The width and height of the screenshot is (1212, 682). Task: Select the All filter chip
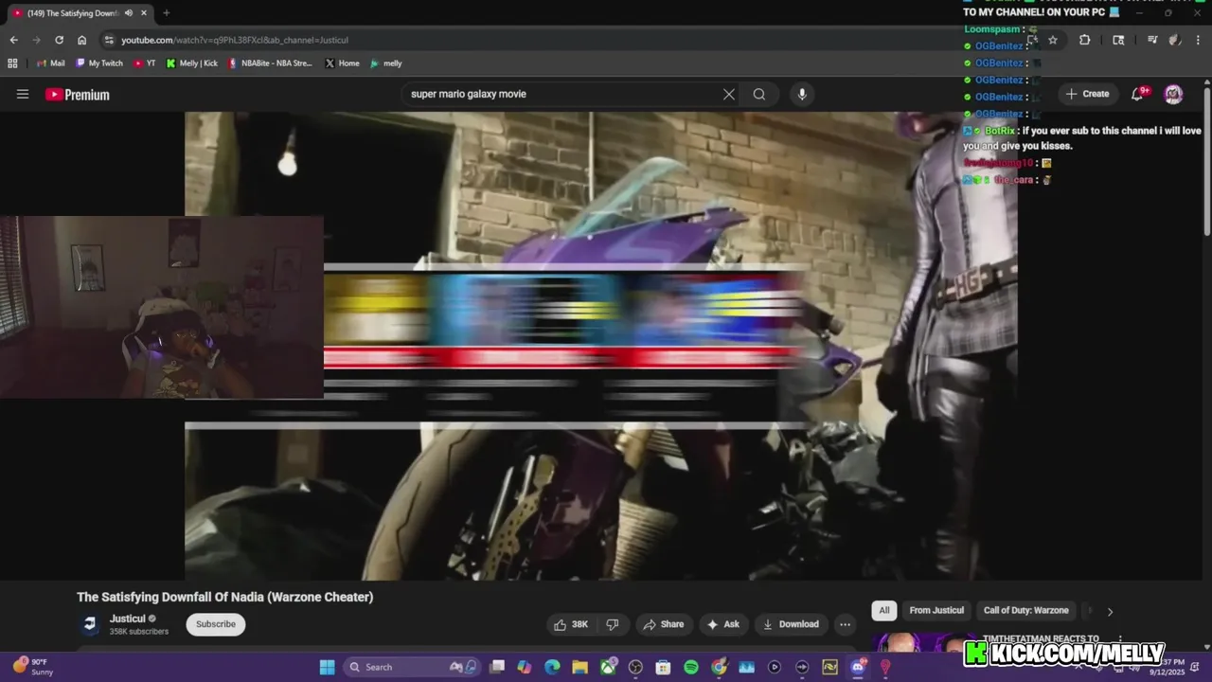(x=884, y=610)
